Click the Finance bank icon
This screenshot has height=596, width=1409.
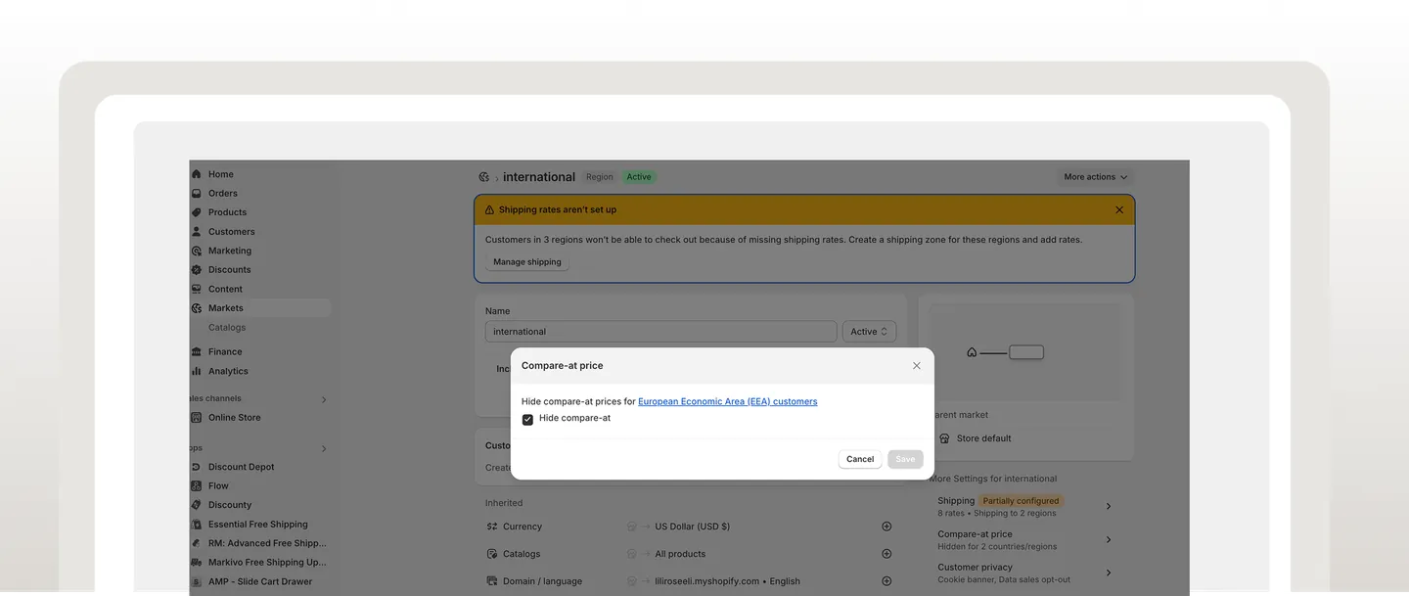coord(197,351)
